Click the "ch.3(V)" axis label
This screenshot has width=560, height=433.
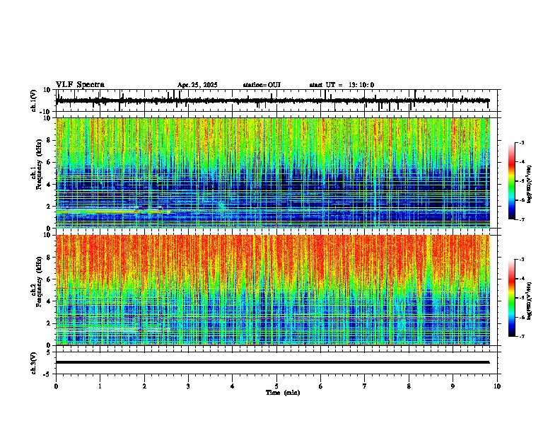pyautogui.click(x=34, y=363)
